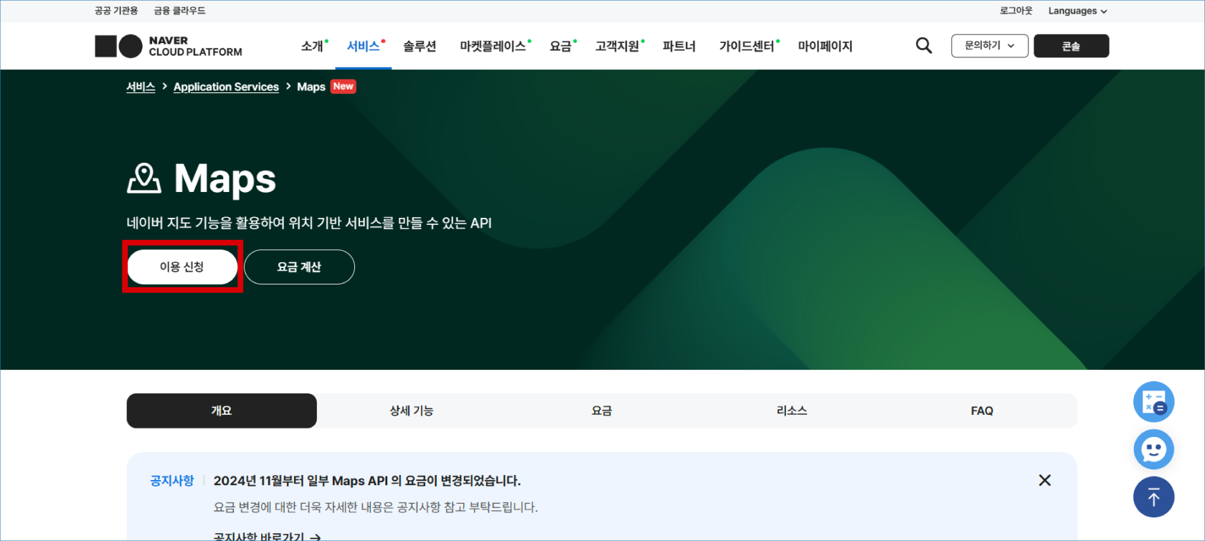
Task: Open the price calculator floating icon
Action: click(x=1153, y=402)
